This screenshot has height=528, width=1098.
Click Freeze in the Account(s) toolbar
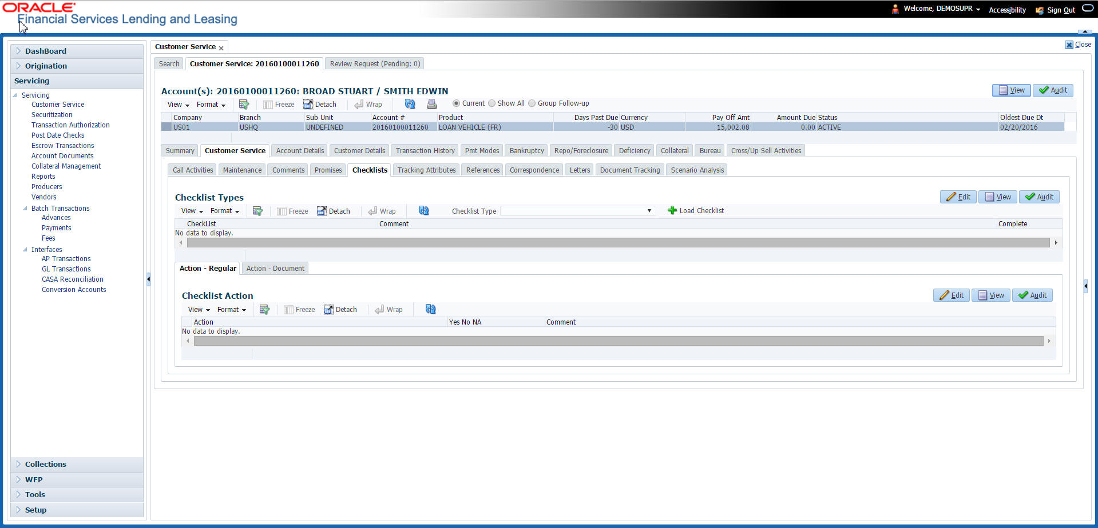[x=279, y=105]
